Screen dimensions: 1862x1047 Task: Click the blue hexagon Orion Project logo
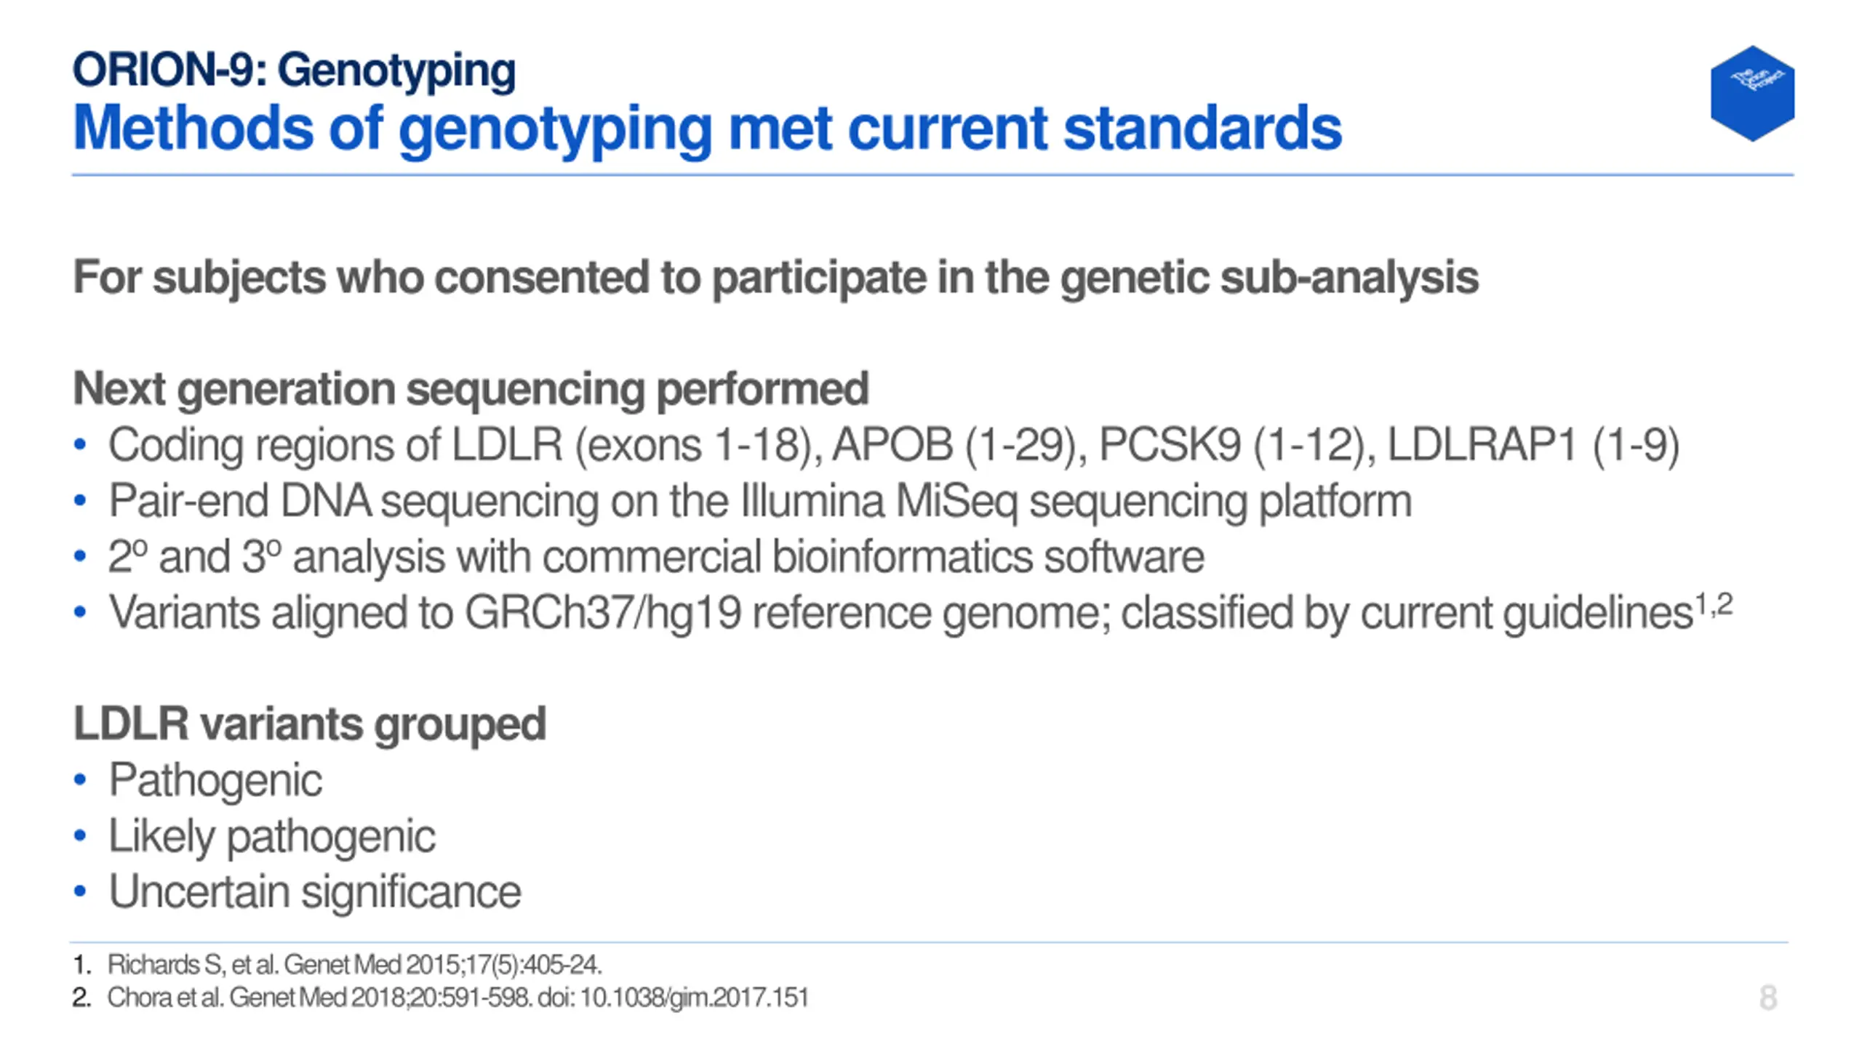[1752, 93]
